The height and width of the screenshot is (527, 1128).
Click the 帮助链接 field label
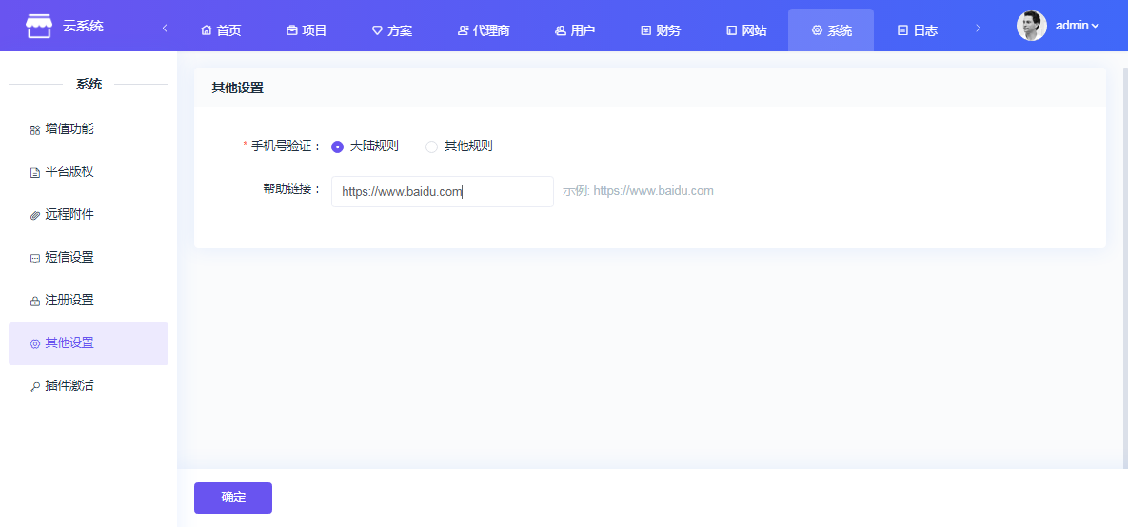[292, 189]
